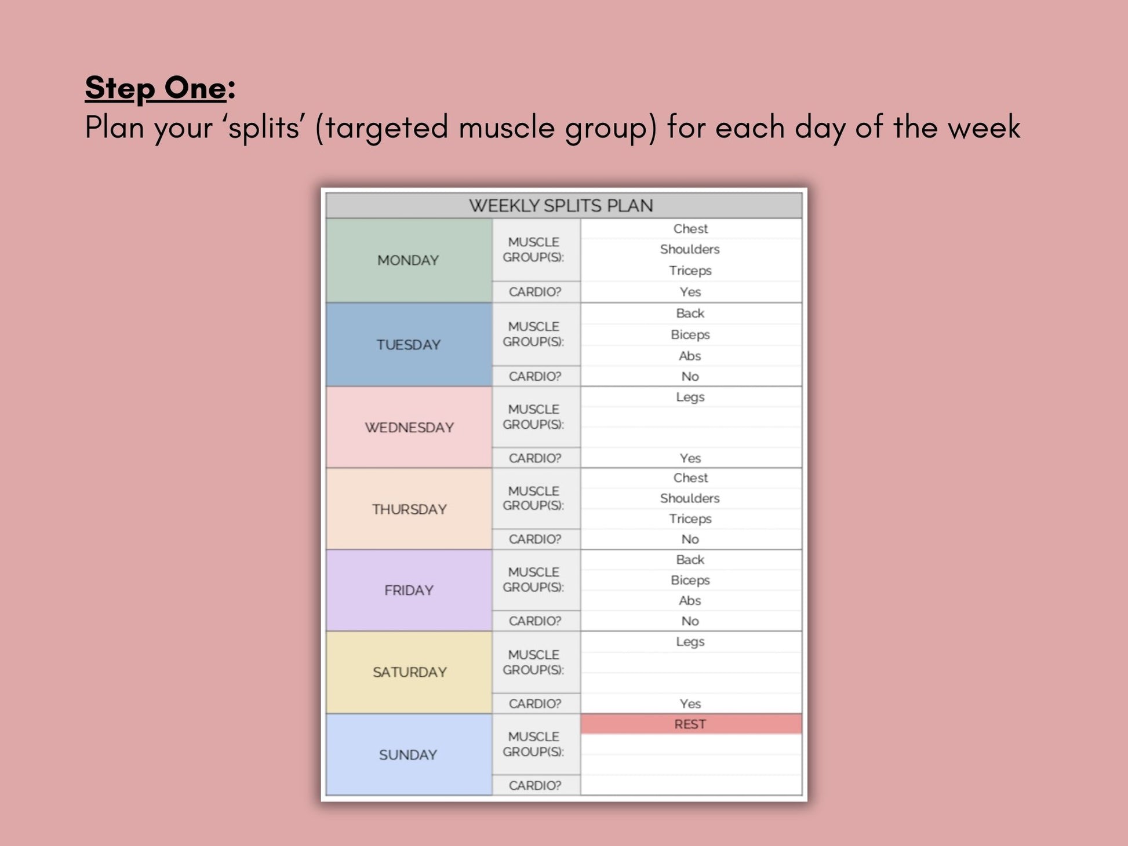
Task: Select the green MONDAY day cell
Action: [409, 260]
